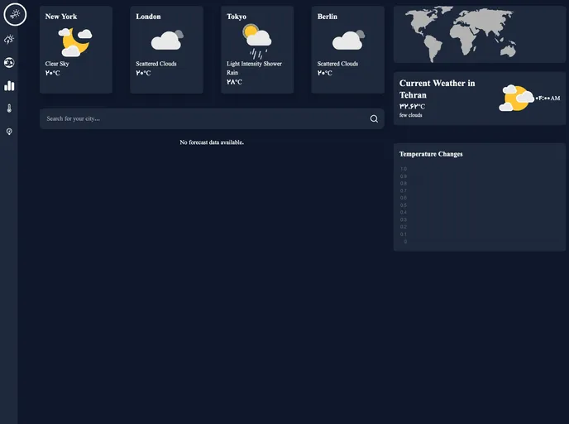Viewport: 569px width, 424px height.
Task: Click the Temperature Changes chart area
Action: 480,205
